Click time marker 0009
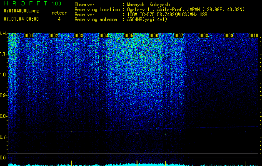Screen dimensions: 262x166 click(228, 36)
